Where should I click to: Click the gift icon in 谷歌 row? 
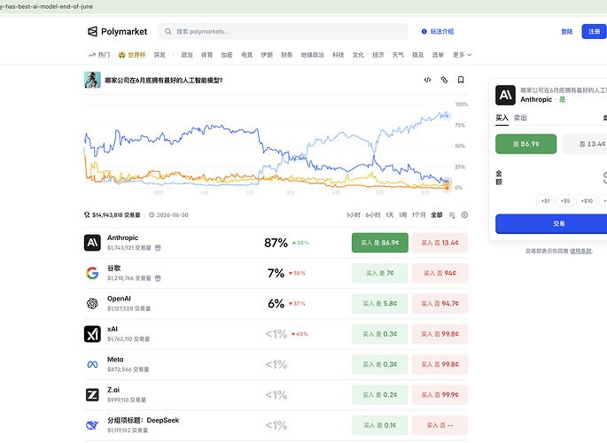[x=158, y=278]
